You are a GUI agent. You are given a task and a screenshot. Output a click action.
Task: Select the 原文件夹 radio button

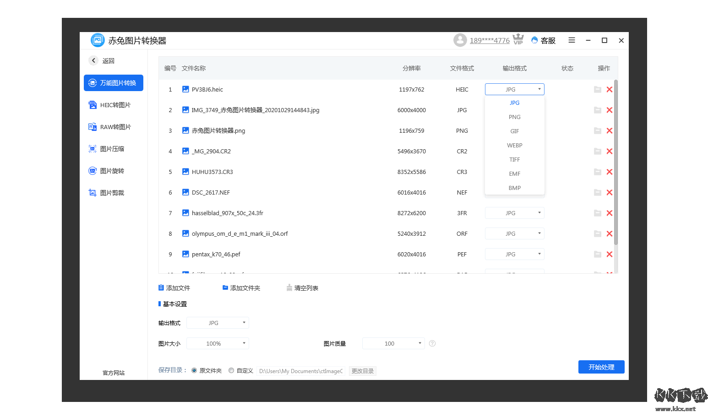194,370
